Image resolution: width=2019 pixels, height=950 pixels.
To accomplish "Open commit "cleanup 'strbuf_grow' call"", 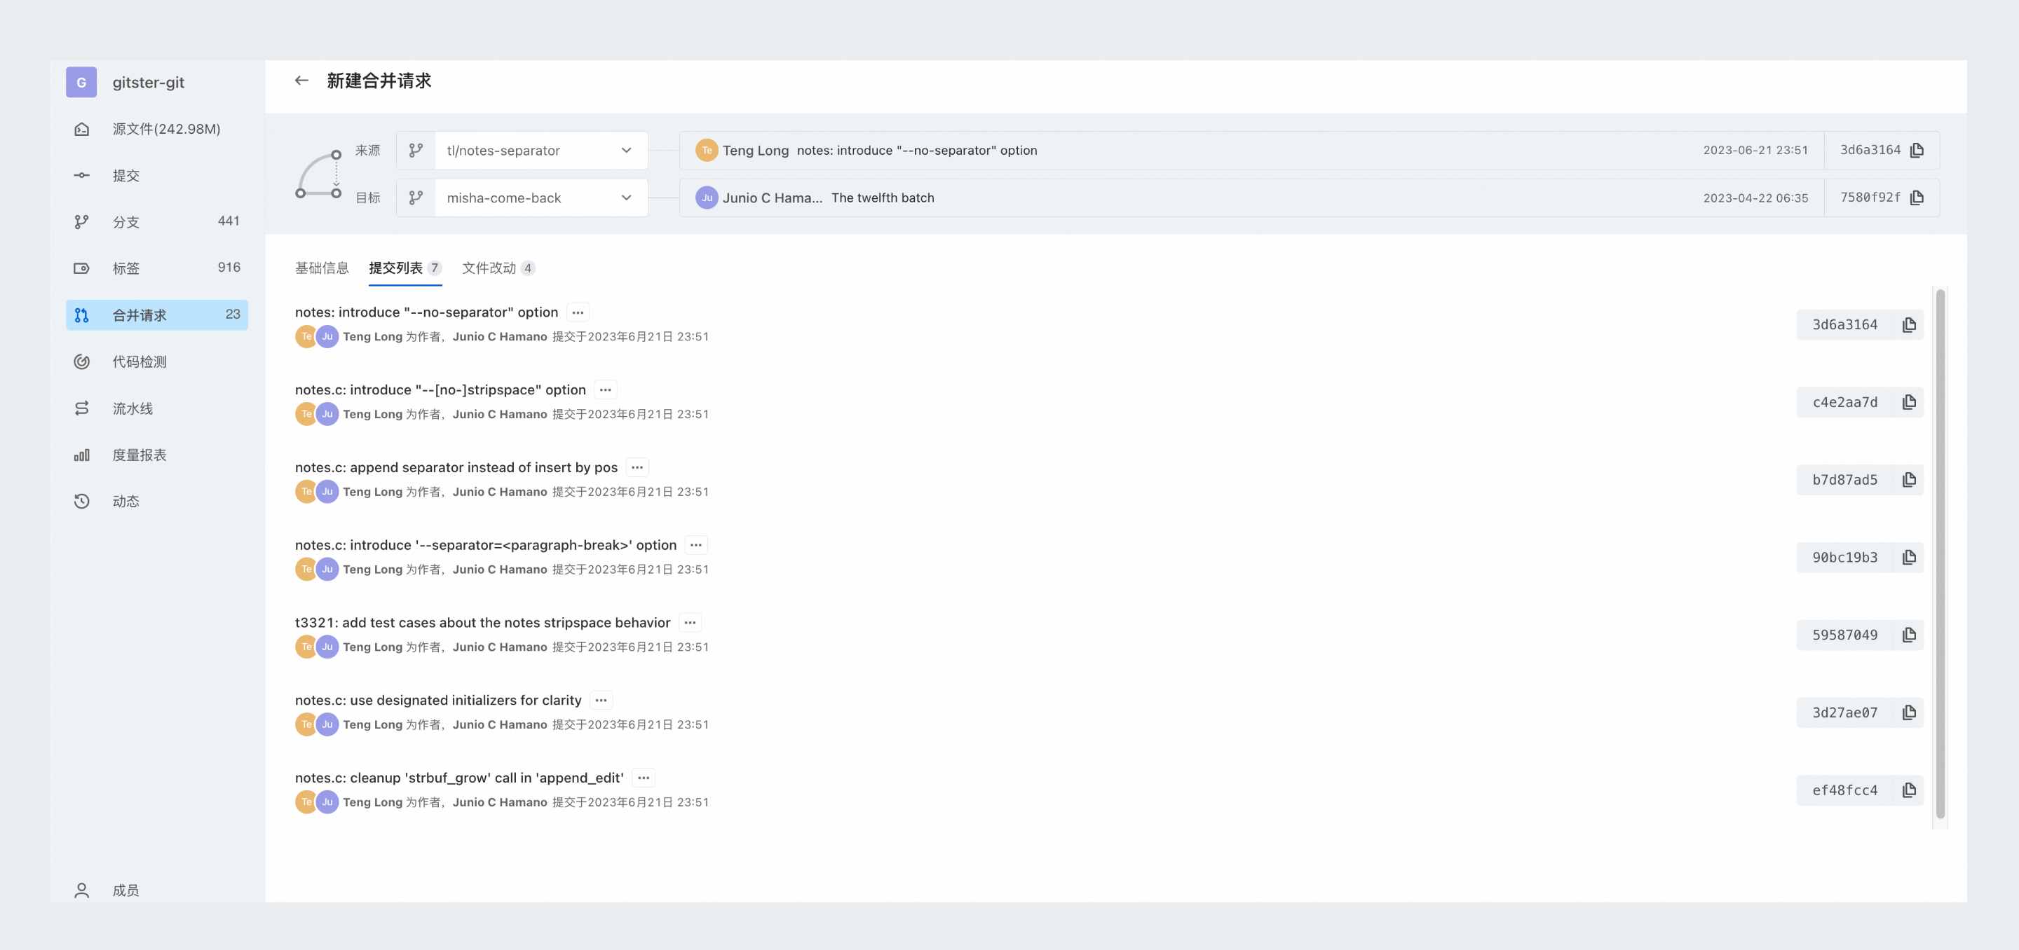I will point(459,778).
